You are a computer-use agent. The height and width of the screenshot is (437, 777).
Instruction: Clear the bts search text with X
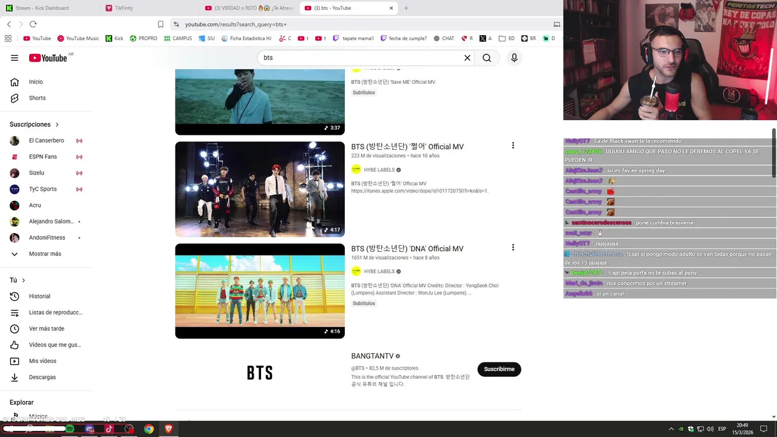coord(467,58)
